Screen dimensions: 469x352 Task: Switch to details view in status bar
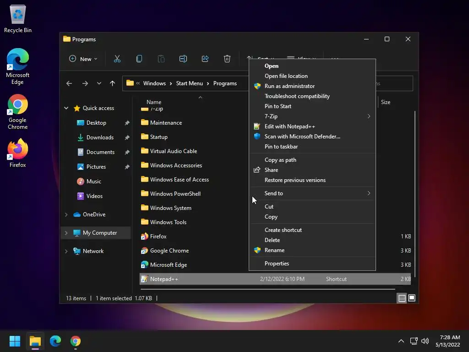click(402, 298)
